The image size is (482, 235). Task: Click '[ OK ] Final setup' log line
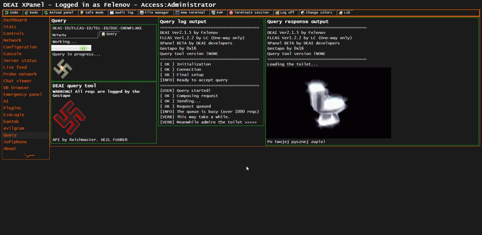(182, 75)
